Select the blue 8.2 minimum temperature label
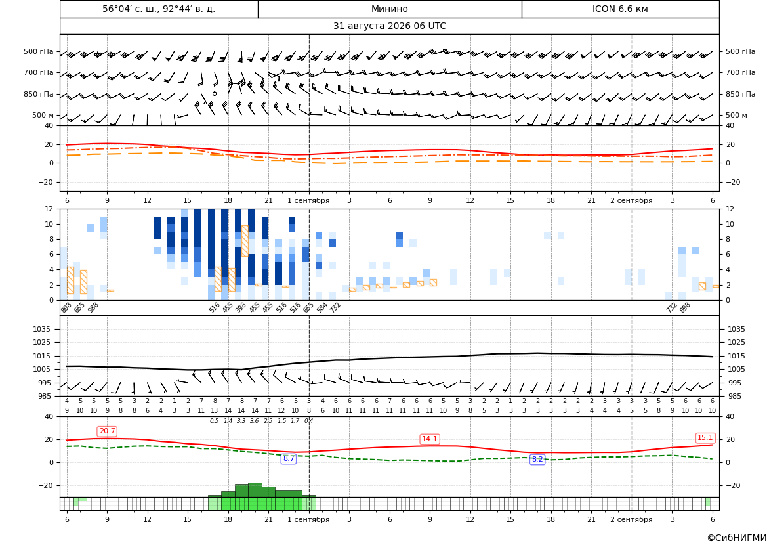This screenshot has width=767, height=543. click(x=537, y=459)
